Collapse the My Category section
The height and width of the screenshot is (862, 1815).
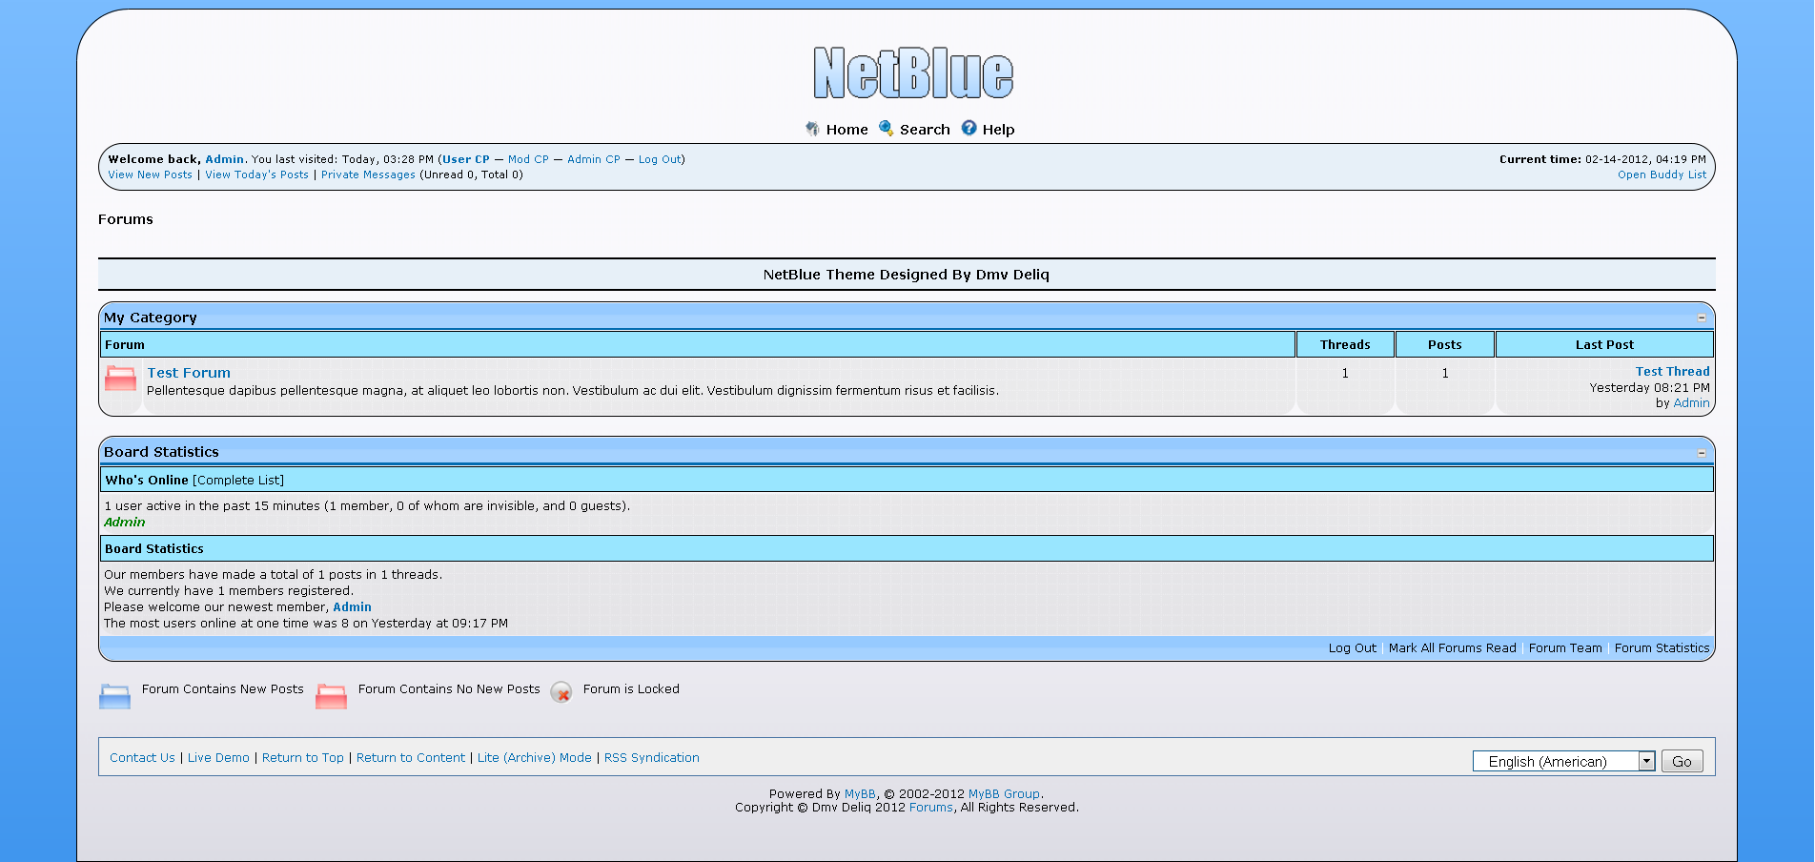[x=1702, y=318]
